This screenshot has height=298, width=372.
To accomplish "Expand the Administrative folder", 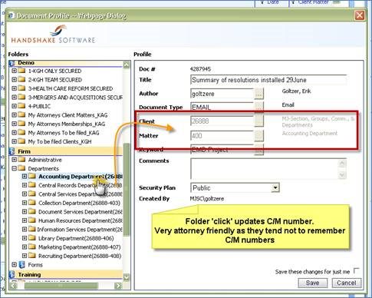I will (x=14, y=160).
